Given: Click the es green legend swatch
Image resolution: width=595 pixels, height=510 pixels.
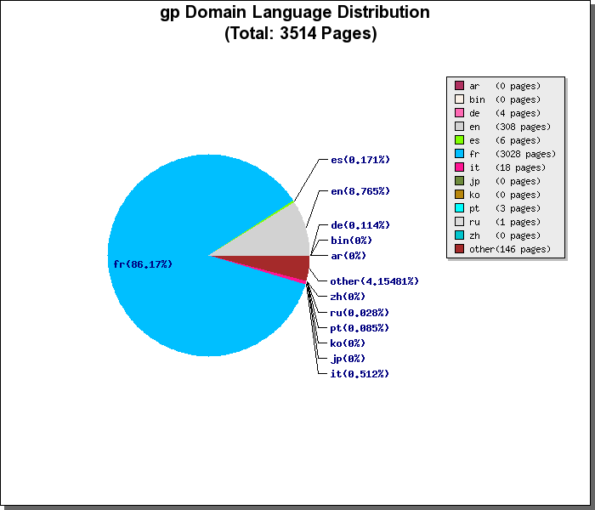Looking at the screenshot, I should (459, 140).
